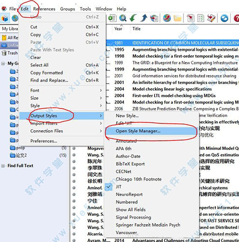The width and height of the screenshot is (239, 242).
Task: Open the File menu
Action: pos(13,9)
